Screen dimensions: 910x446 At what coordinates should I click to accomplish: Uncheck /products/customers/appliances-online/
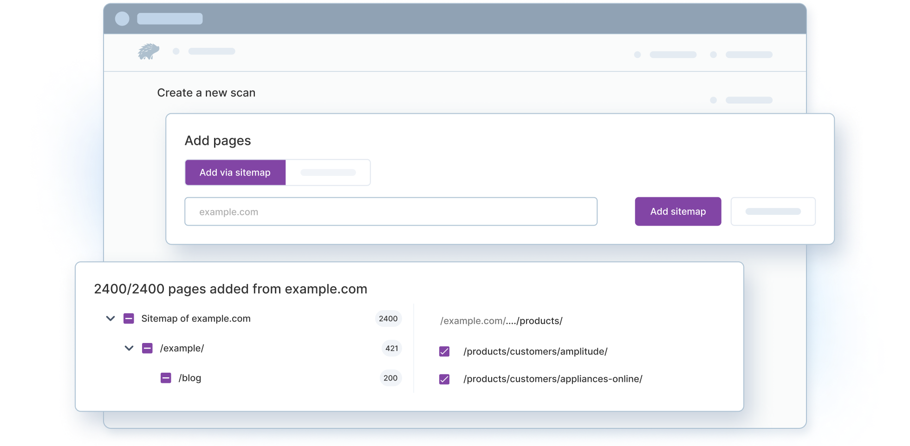click(444, 379)
